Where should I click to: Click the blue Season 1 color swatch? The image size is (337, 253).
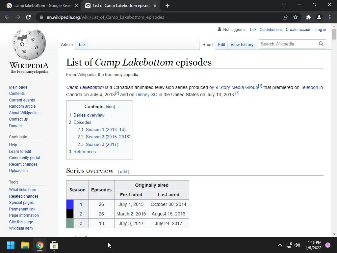(70, 204)
